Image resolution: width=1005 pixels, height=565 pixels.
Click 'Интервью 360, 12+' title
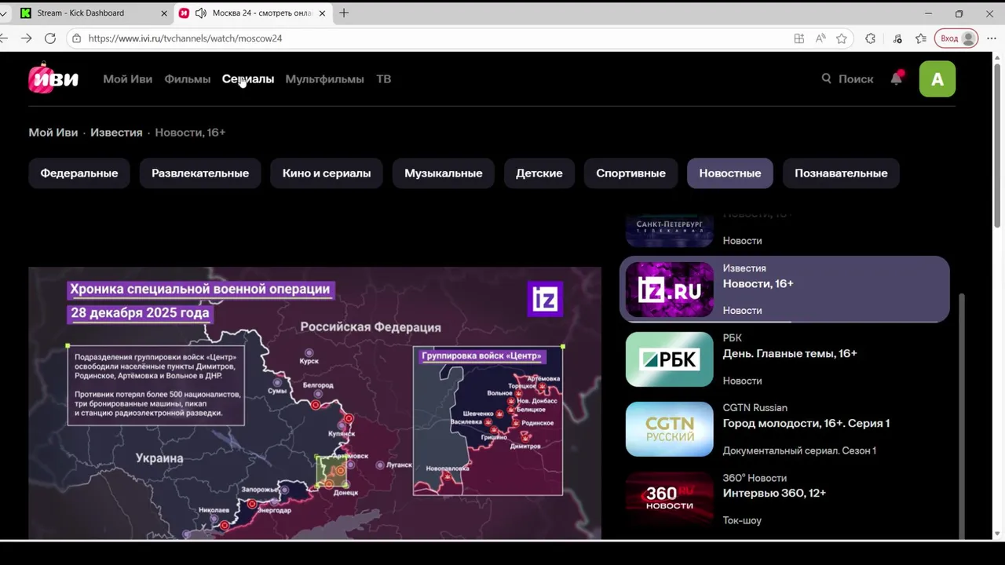point(774,493)
